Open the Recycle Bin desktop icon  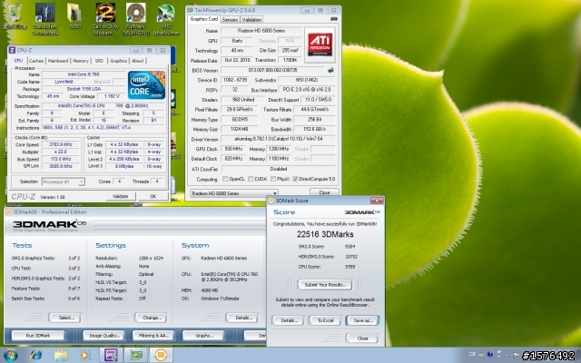click(x=15, y=15)
